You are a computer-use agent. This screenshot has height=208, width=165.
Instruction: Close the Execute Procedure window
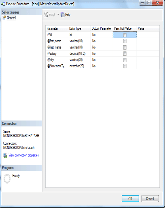157,3
